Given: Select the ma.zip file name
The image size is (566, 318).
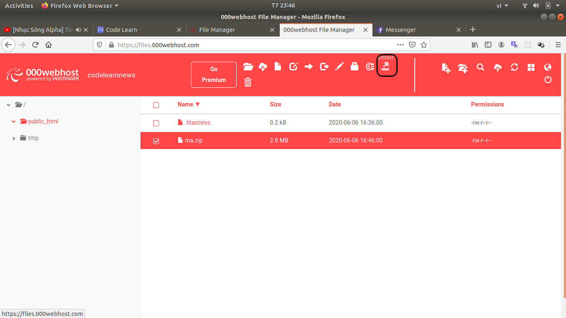Looking at the screenshot, I should click(x=194, y=140).
